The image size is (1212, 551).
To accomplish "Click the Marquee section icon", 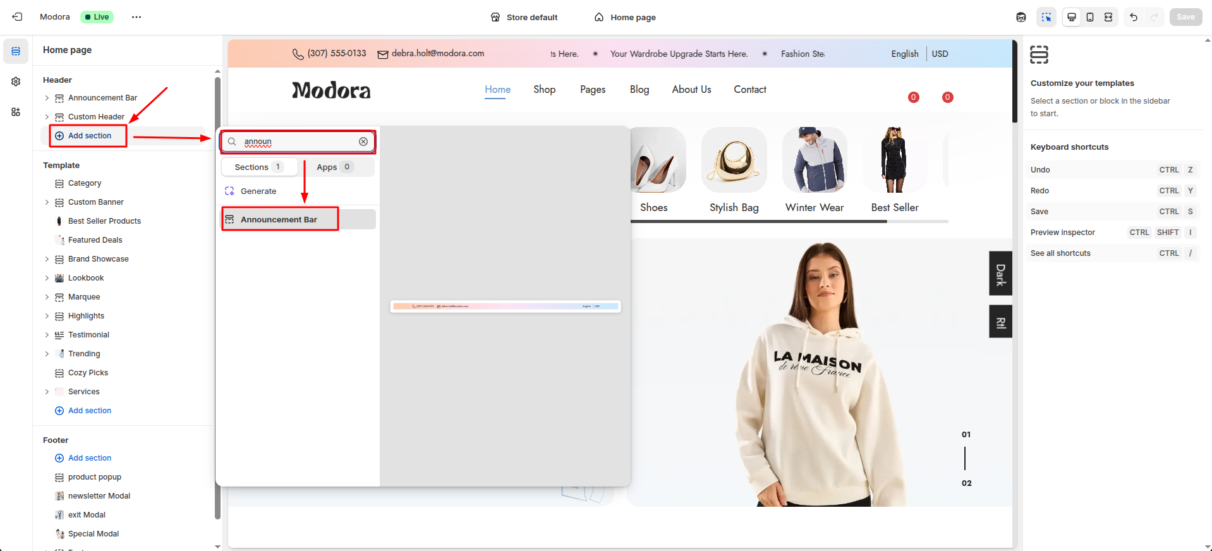I will (59, 297).
